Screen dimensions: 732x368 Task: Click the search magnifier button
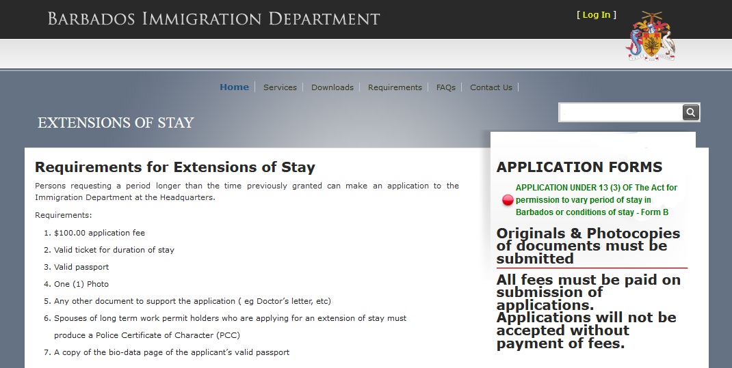(690, 113)
